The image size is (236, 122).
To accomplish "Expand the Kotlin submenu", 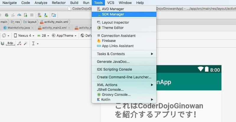I will click(x=124, y=99).
